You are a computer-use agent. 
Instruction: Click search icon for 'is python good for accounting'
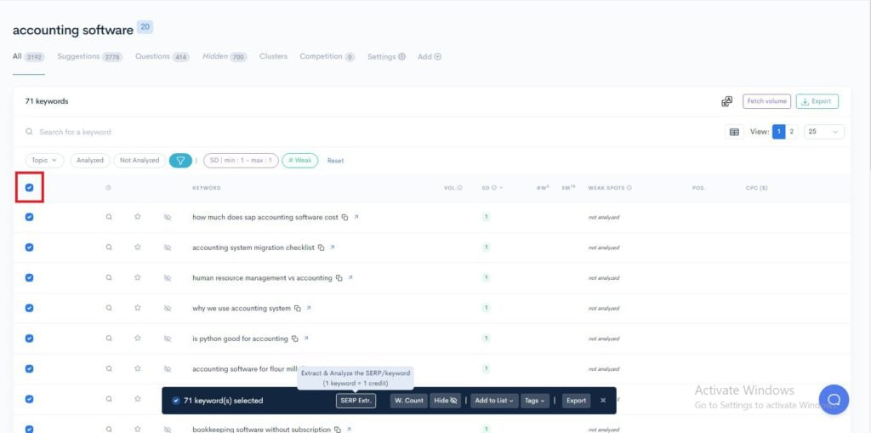[109, 338]
